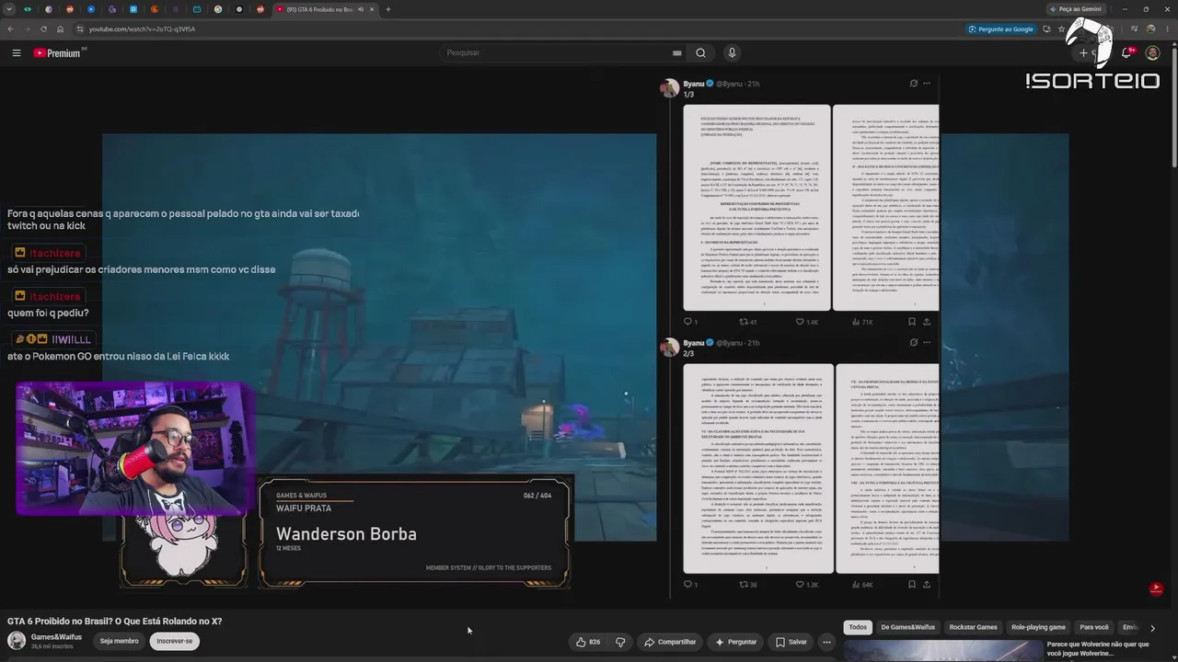
Task: Open the Games&Waifus channel avatar
Action: (17, 641)
